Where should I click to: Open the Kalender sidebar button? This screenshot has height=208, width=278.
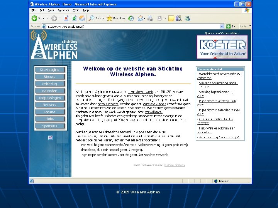(50, 91)
